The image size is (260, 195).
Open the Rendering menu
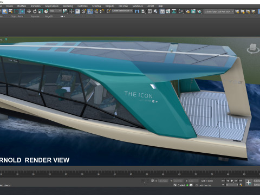point(68,6)
